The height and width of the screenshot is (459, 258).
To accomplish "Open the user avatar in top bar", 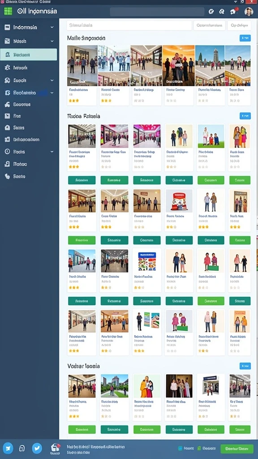I will point(249,11).
